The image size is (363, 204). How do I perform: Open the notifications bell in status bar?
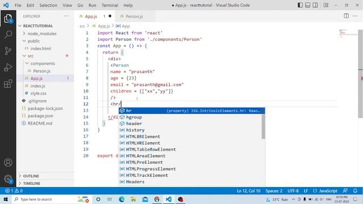click(x=355, y=191)
